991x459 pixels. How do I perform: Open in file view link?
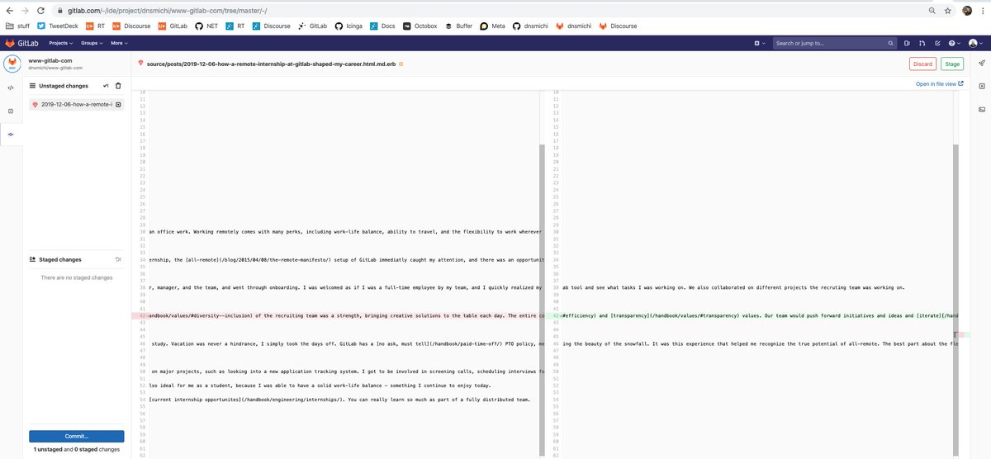coord(939,83)
